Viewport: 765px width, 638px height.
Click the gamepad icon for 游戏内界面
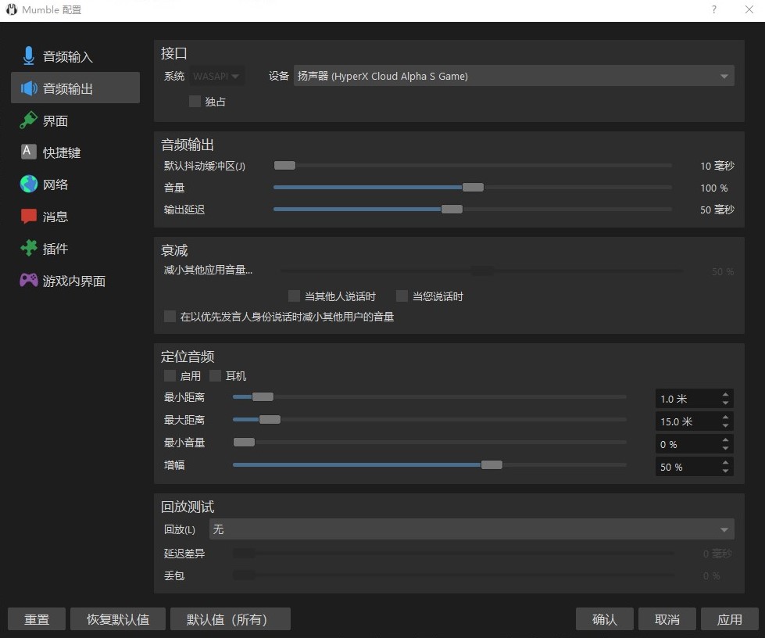pyautogui.click(x=29, y=281)
